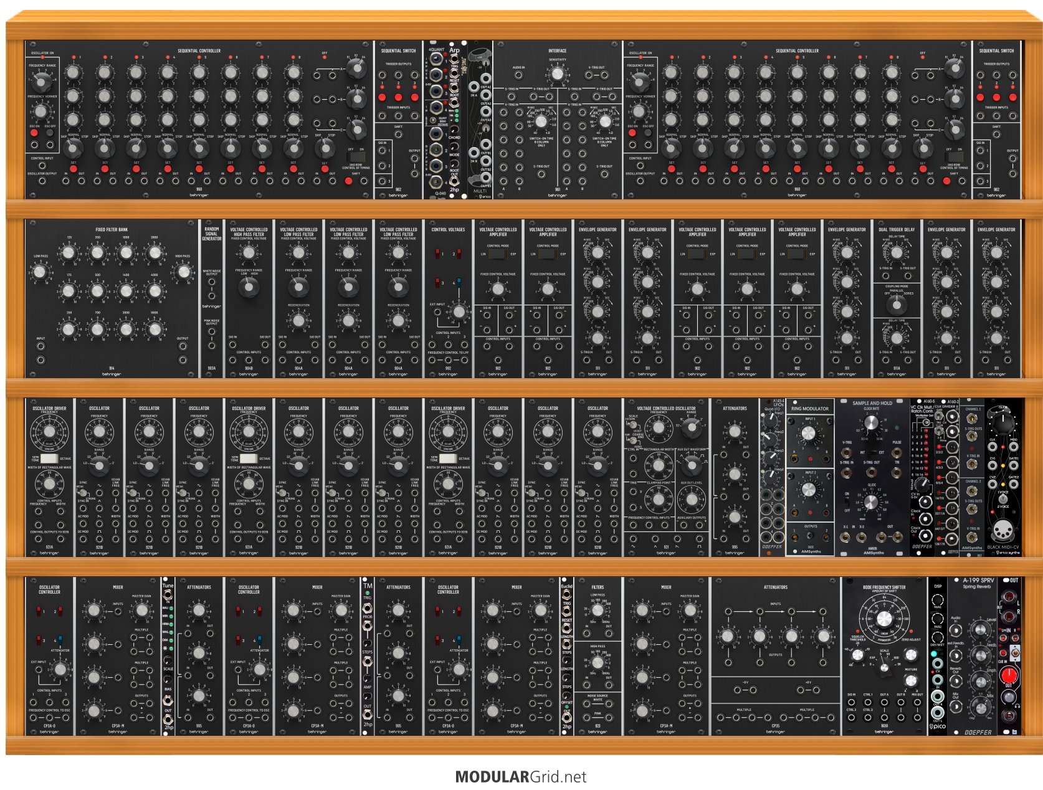Switch Sample and Hold INT/EXT clock selector
This screenshot has width=1043, height=790.
coord(872,452)
